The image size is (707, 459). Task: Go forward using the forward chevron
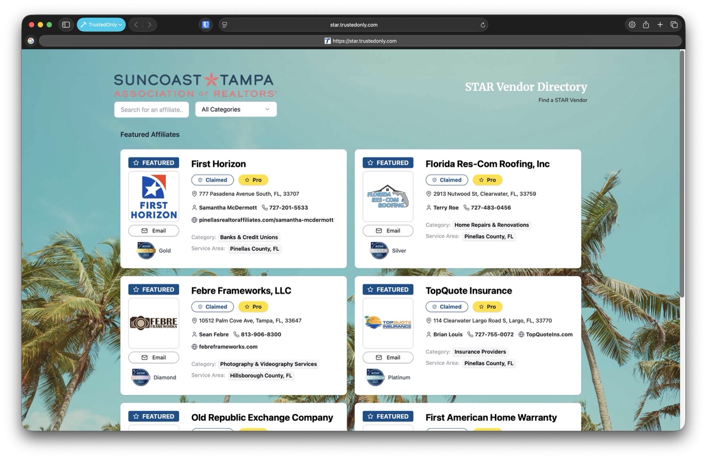click(x=149, y=25)
